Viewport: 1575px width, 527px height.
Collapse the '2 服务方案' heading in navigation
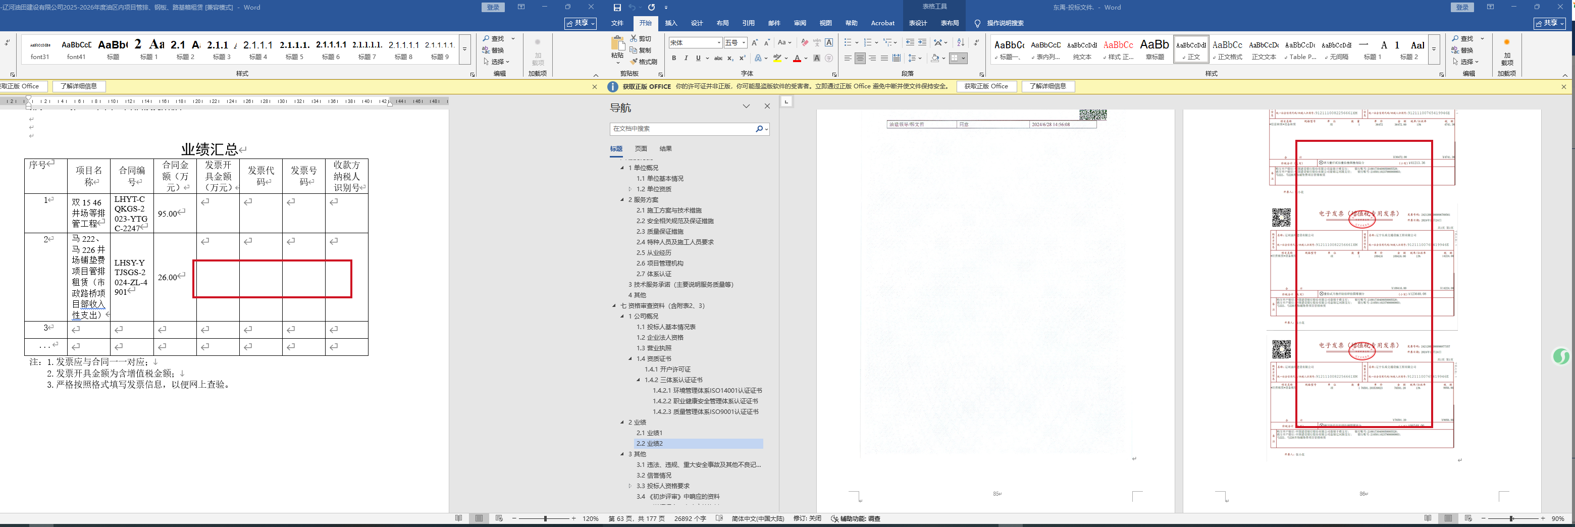pyautogui.click(x=622, y=200)
